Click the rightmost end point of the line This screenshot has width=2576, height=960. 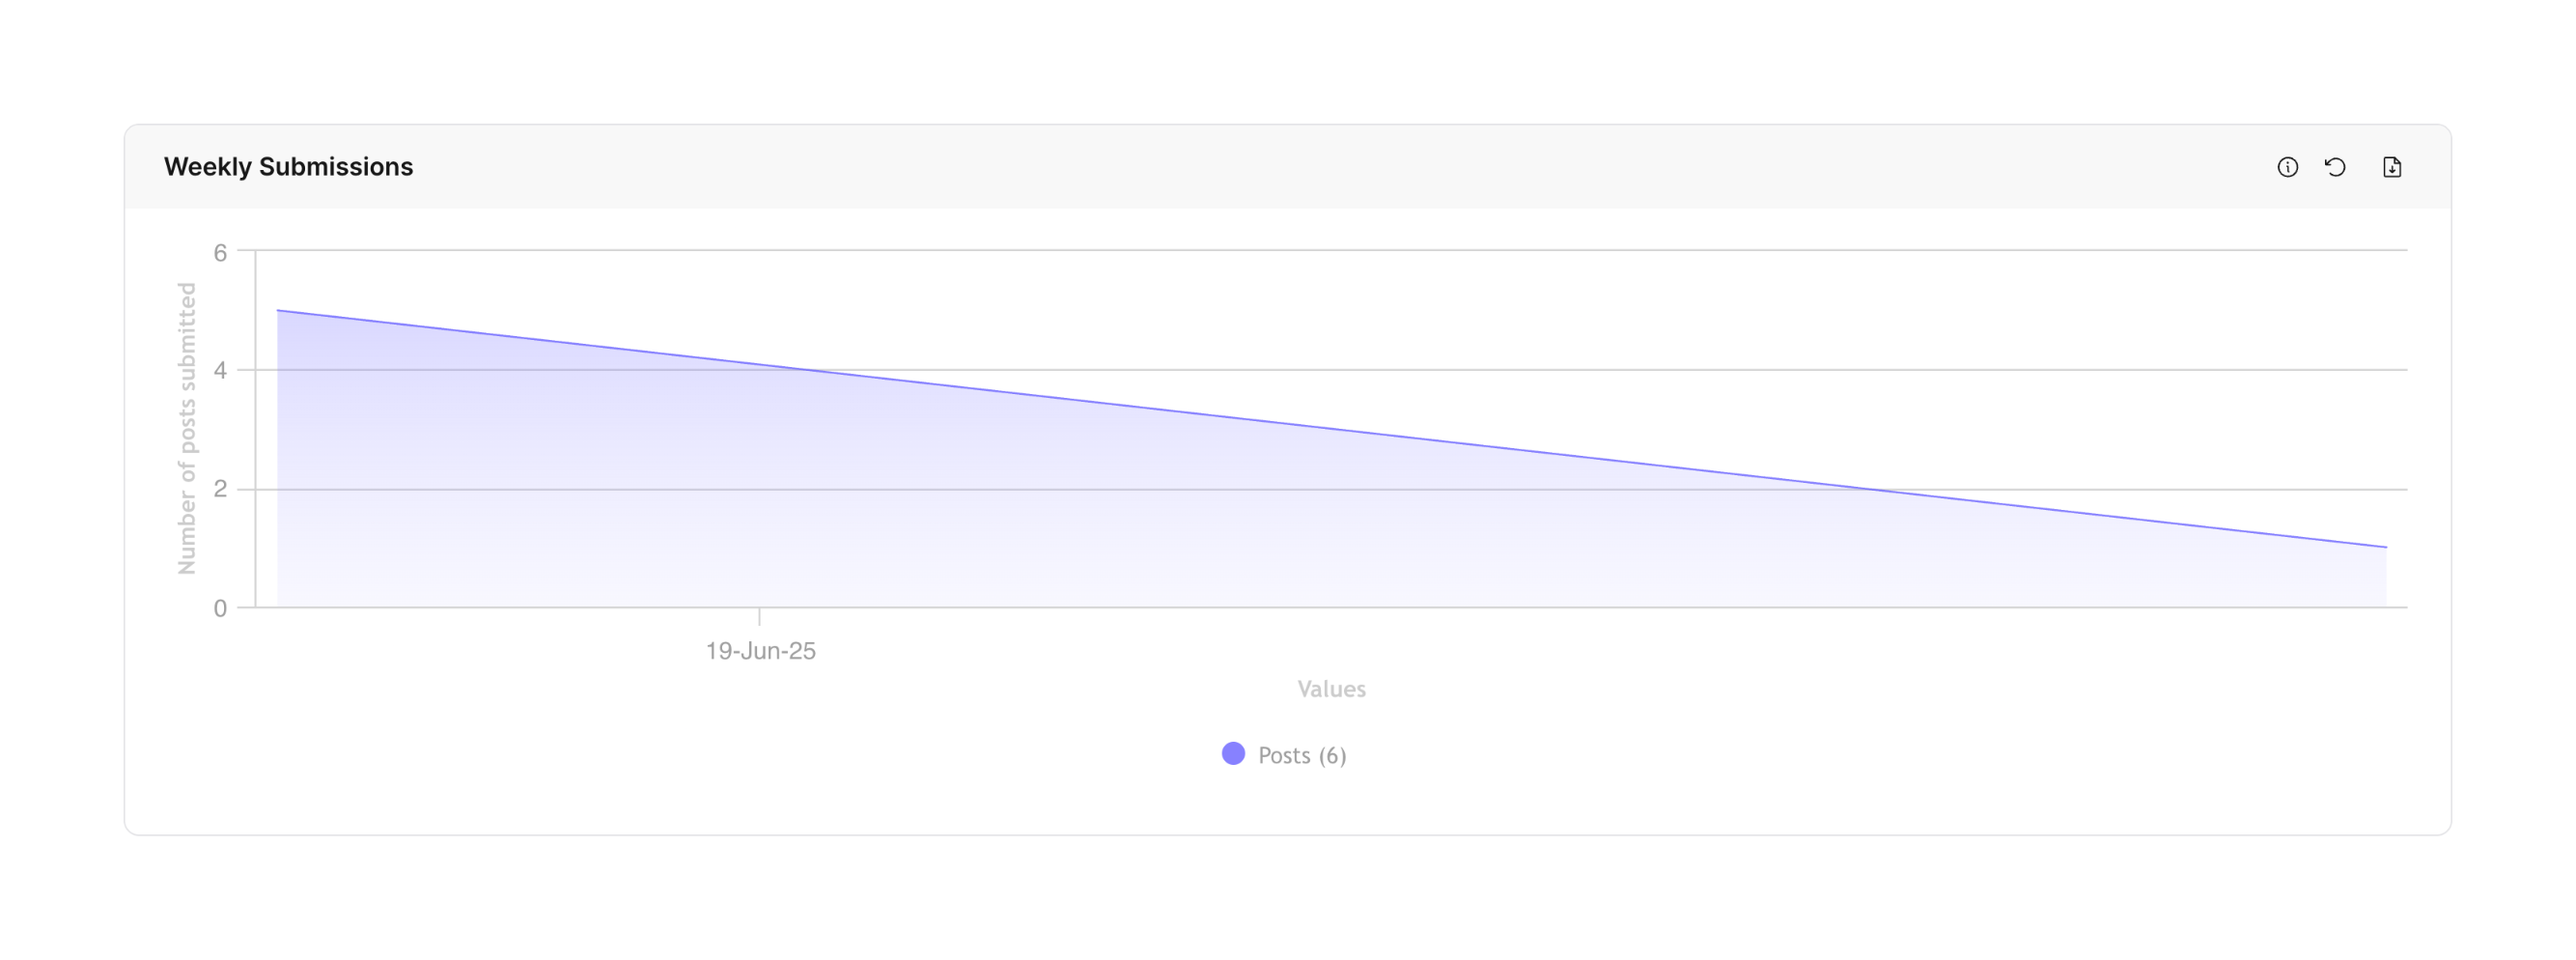pos(2386,547)
